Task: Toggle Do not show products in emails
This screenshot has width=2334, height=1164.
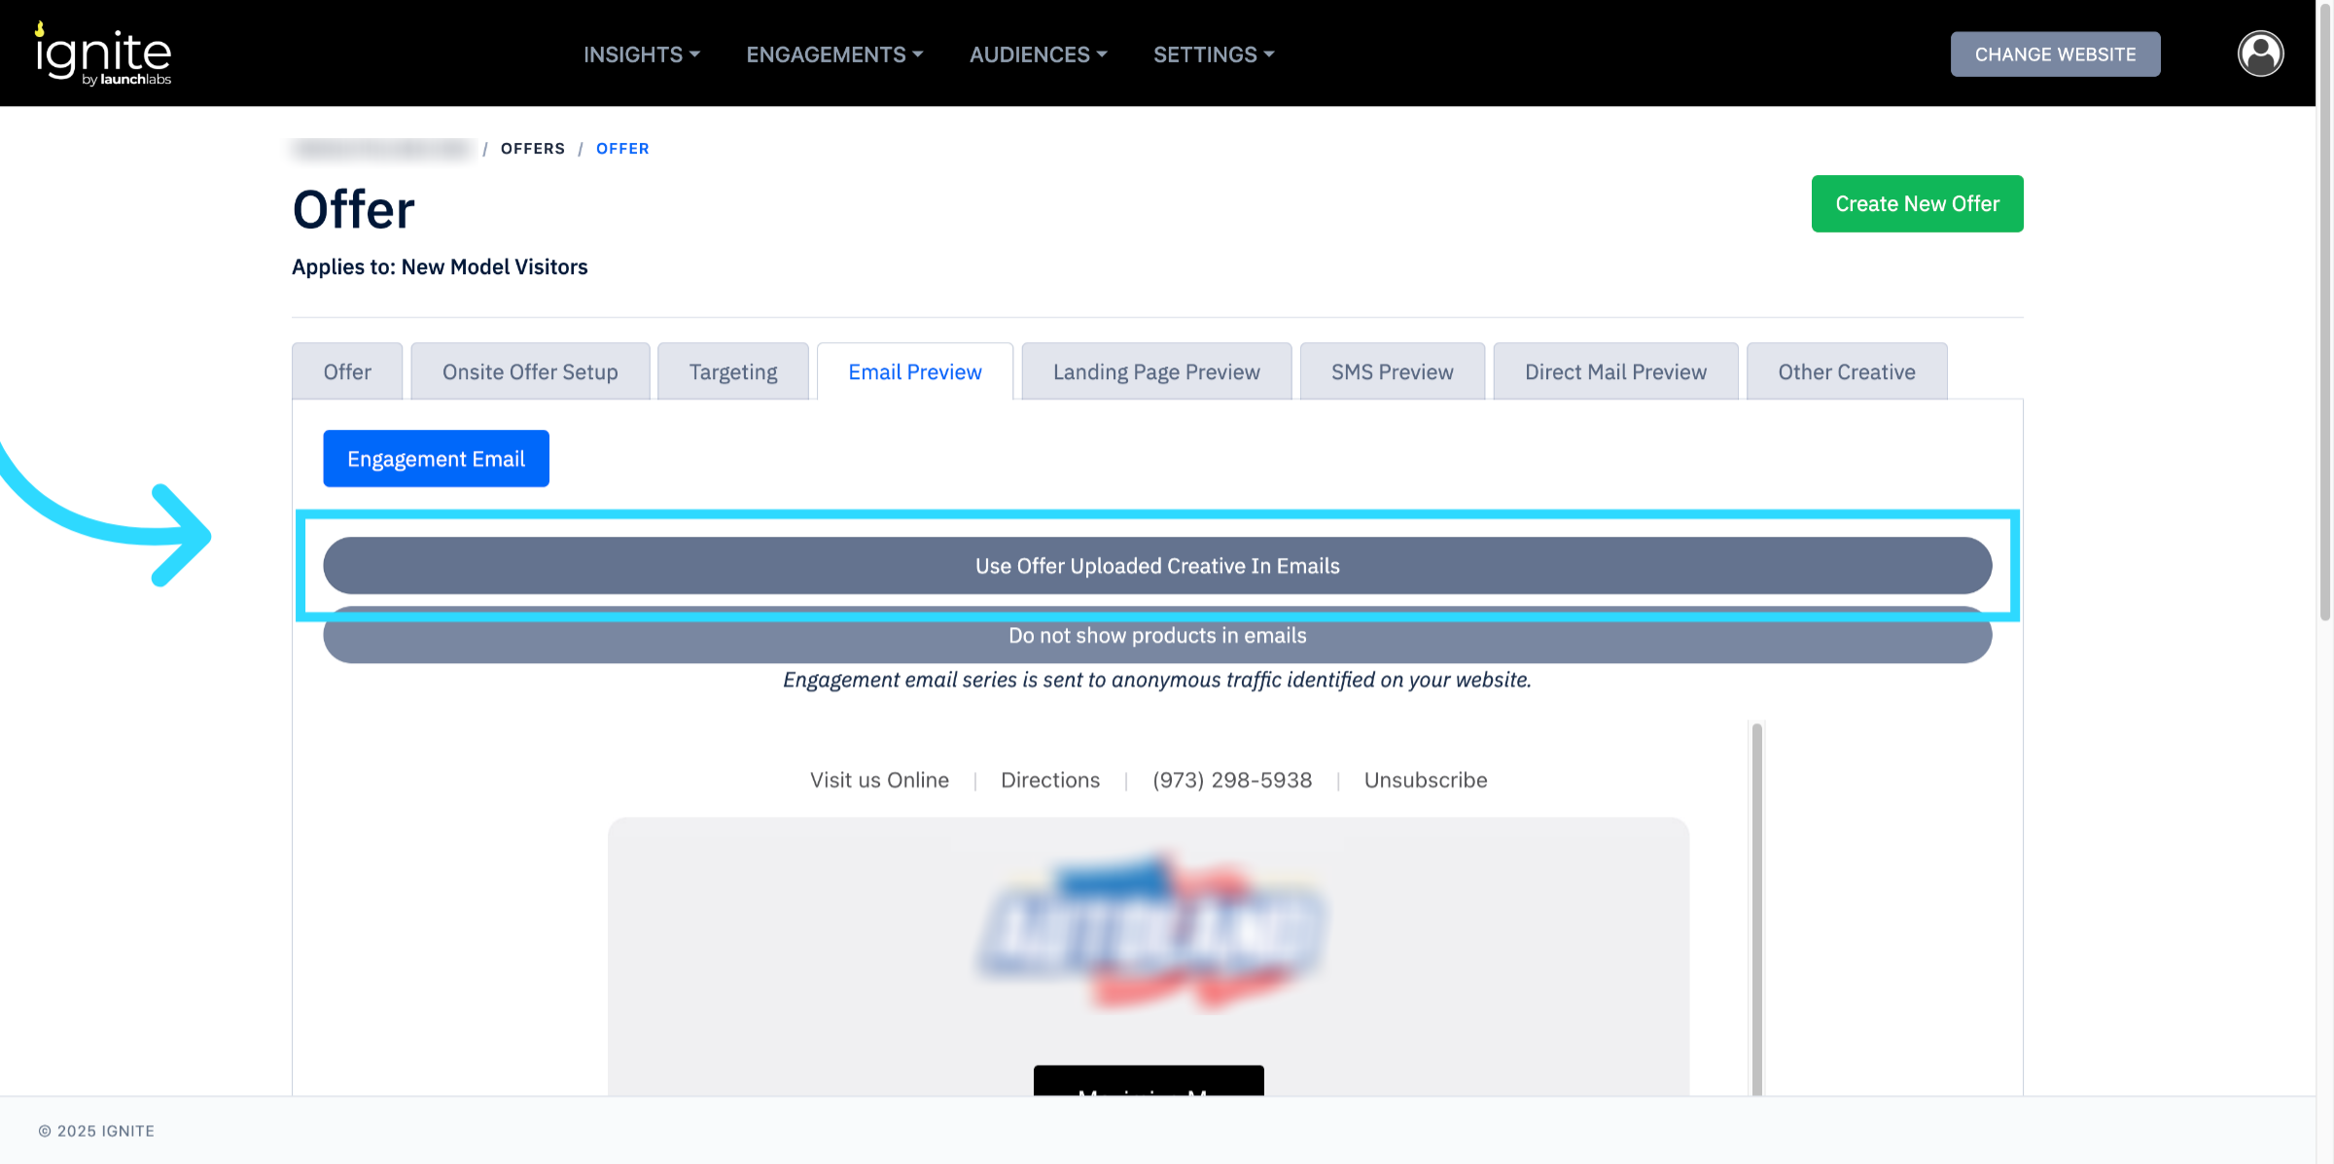Action: pos(1156,640)
